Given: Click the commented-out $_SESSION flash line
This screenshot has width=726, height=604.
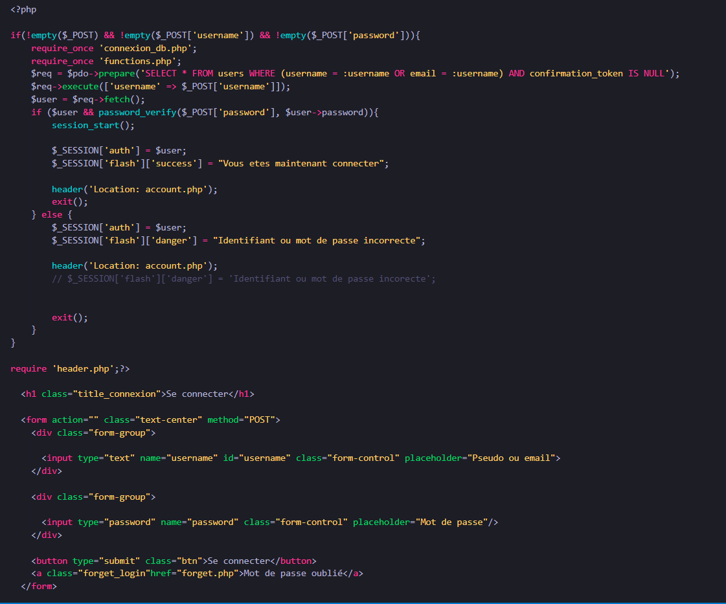Looking at the screenshot, I should (244, 278).
